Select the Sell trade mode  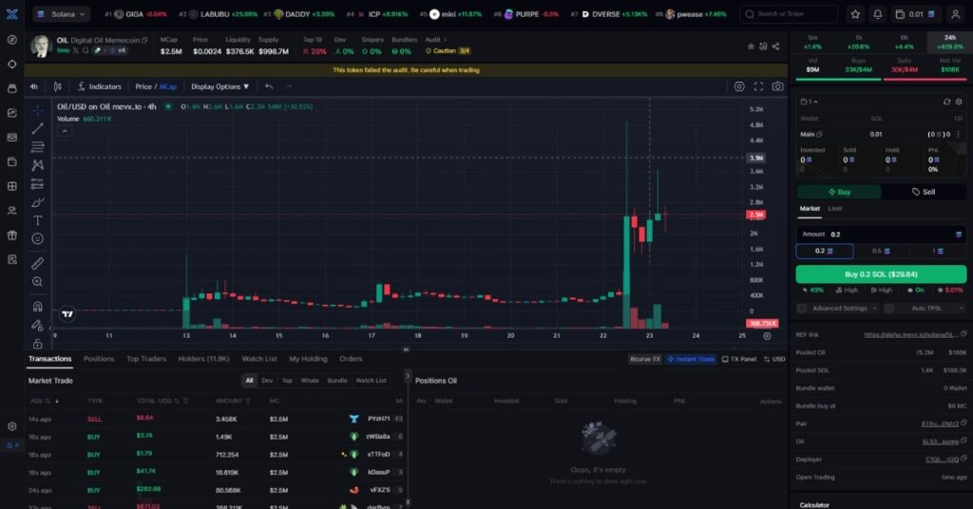click(x=924, y=192)
